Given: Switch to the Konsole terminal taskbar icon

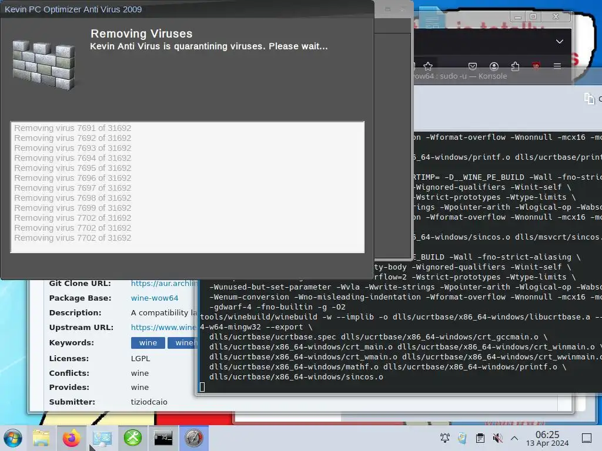Looking at the screenshot, I should pos(163,438).
